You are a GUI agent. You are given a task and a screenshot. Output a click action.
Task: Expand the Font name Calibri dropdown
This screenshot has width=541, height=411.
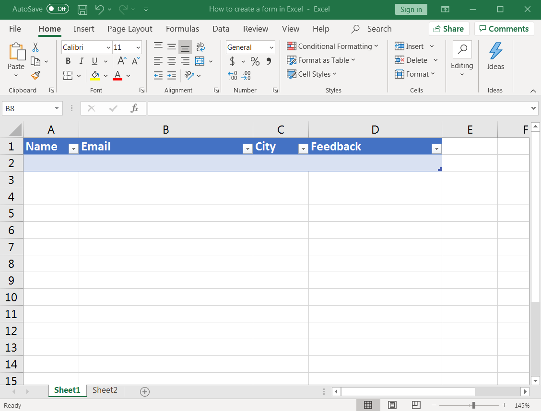click(108, 47)
